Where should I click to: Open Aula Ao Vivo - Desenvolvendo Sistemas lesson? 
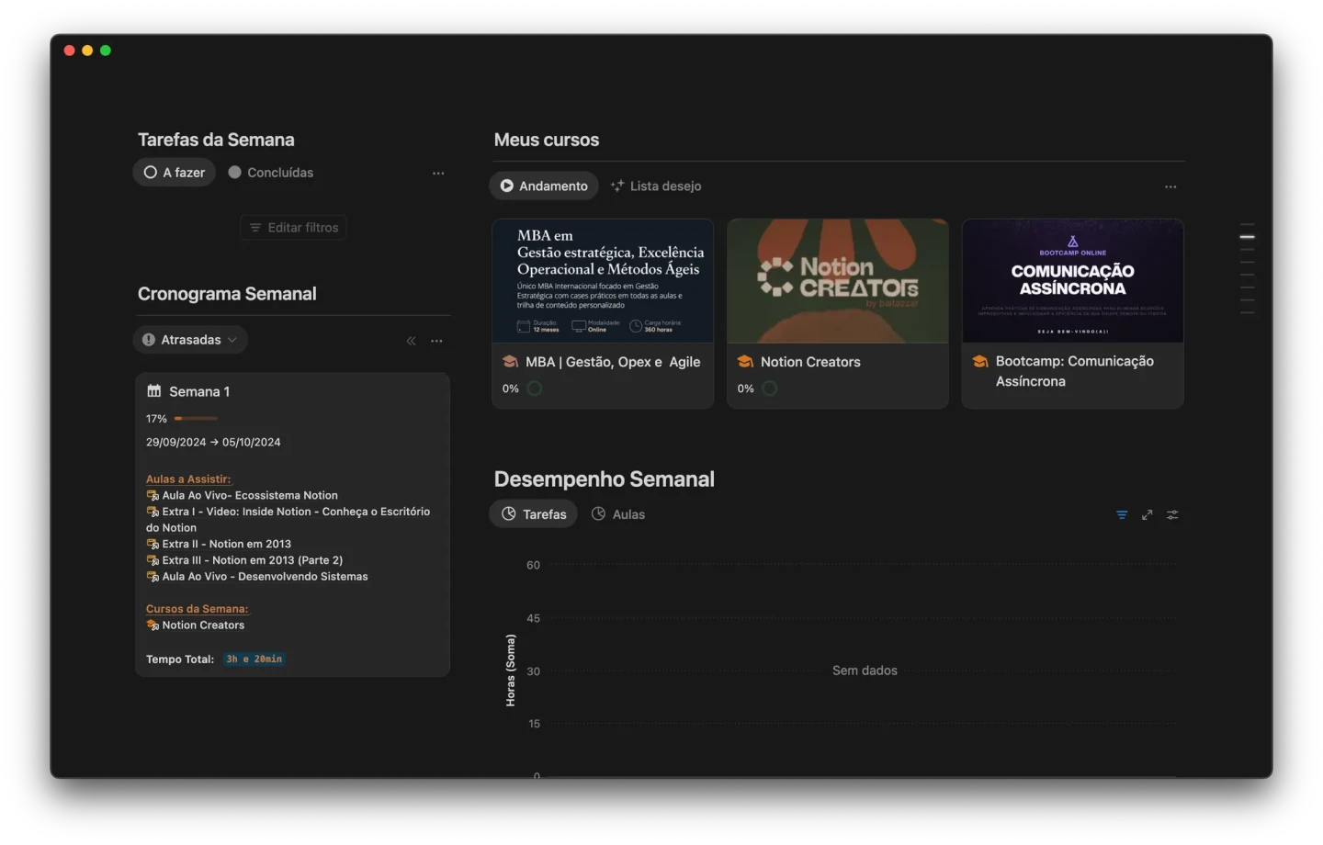266,577
